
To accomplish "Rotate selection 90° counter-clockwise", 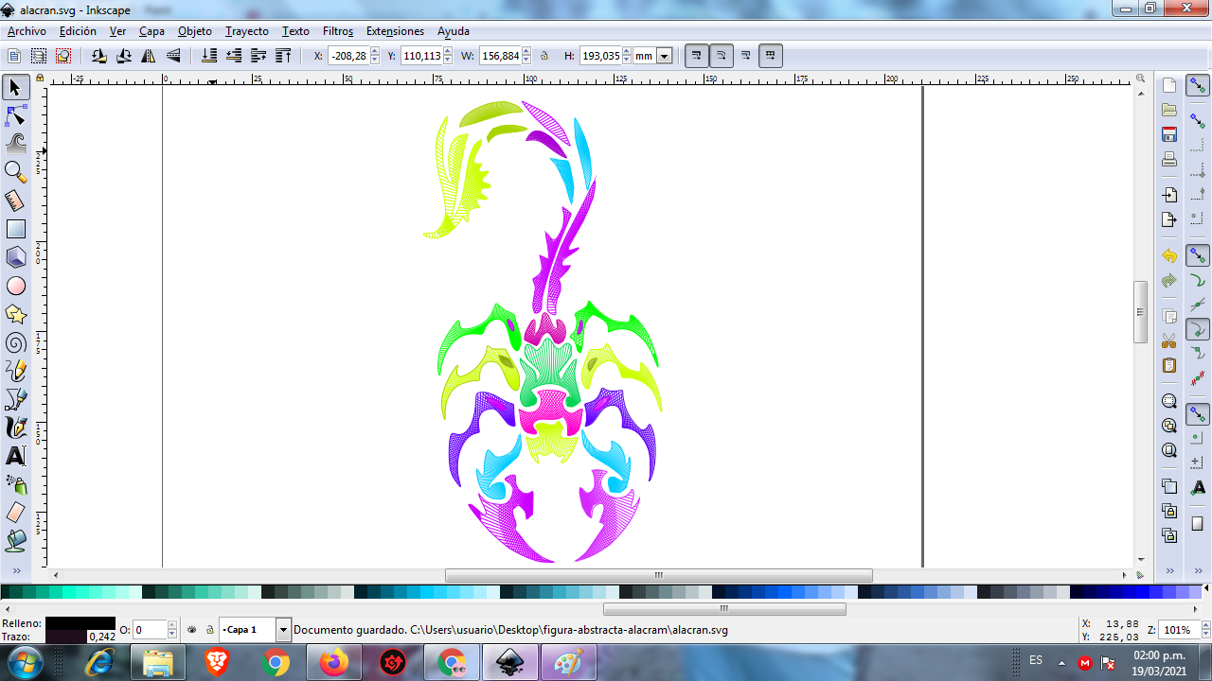I will tap(99, 56).
